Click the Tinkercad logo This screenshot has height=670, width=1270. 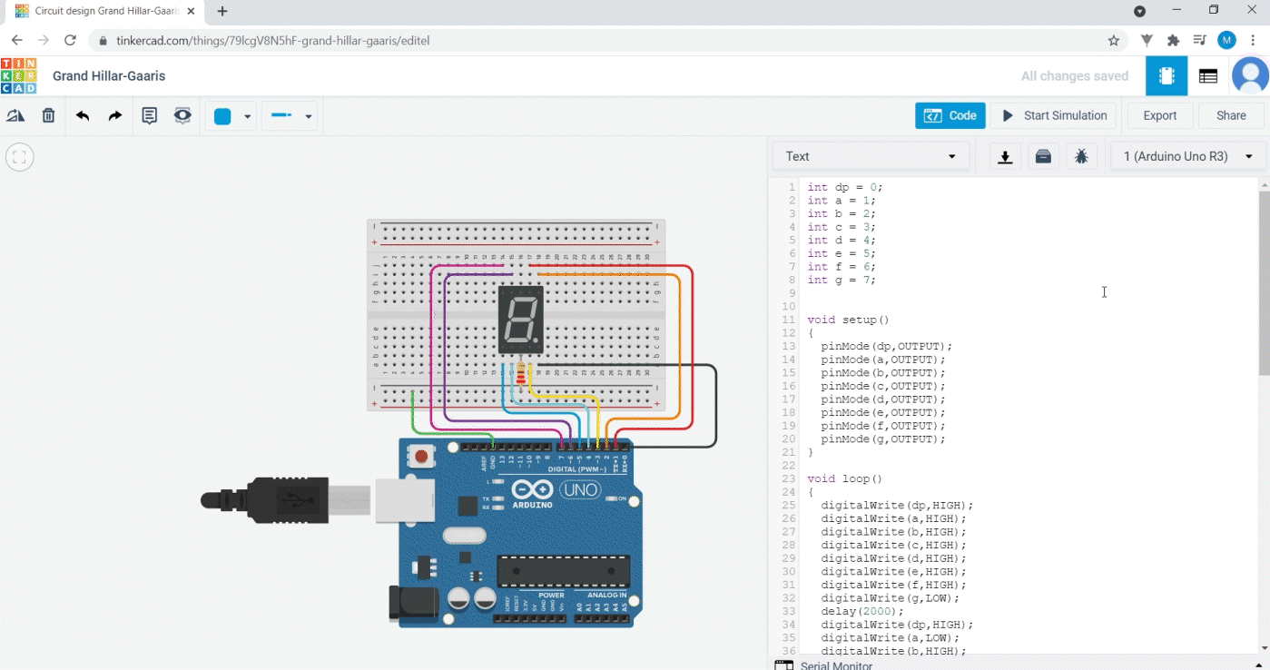click(18, 76)
